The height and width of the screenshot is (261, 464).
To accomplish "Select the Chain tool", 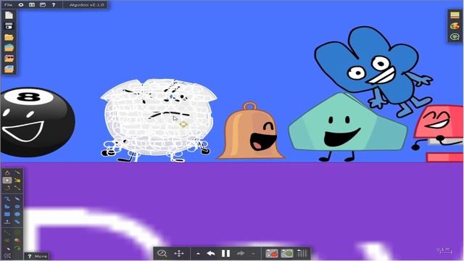I will tap(17, 222).
